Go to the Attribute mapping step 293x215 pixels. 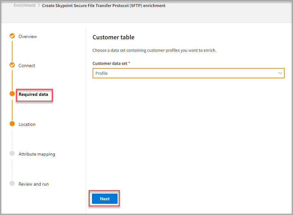[37, 154]
